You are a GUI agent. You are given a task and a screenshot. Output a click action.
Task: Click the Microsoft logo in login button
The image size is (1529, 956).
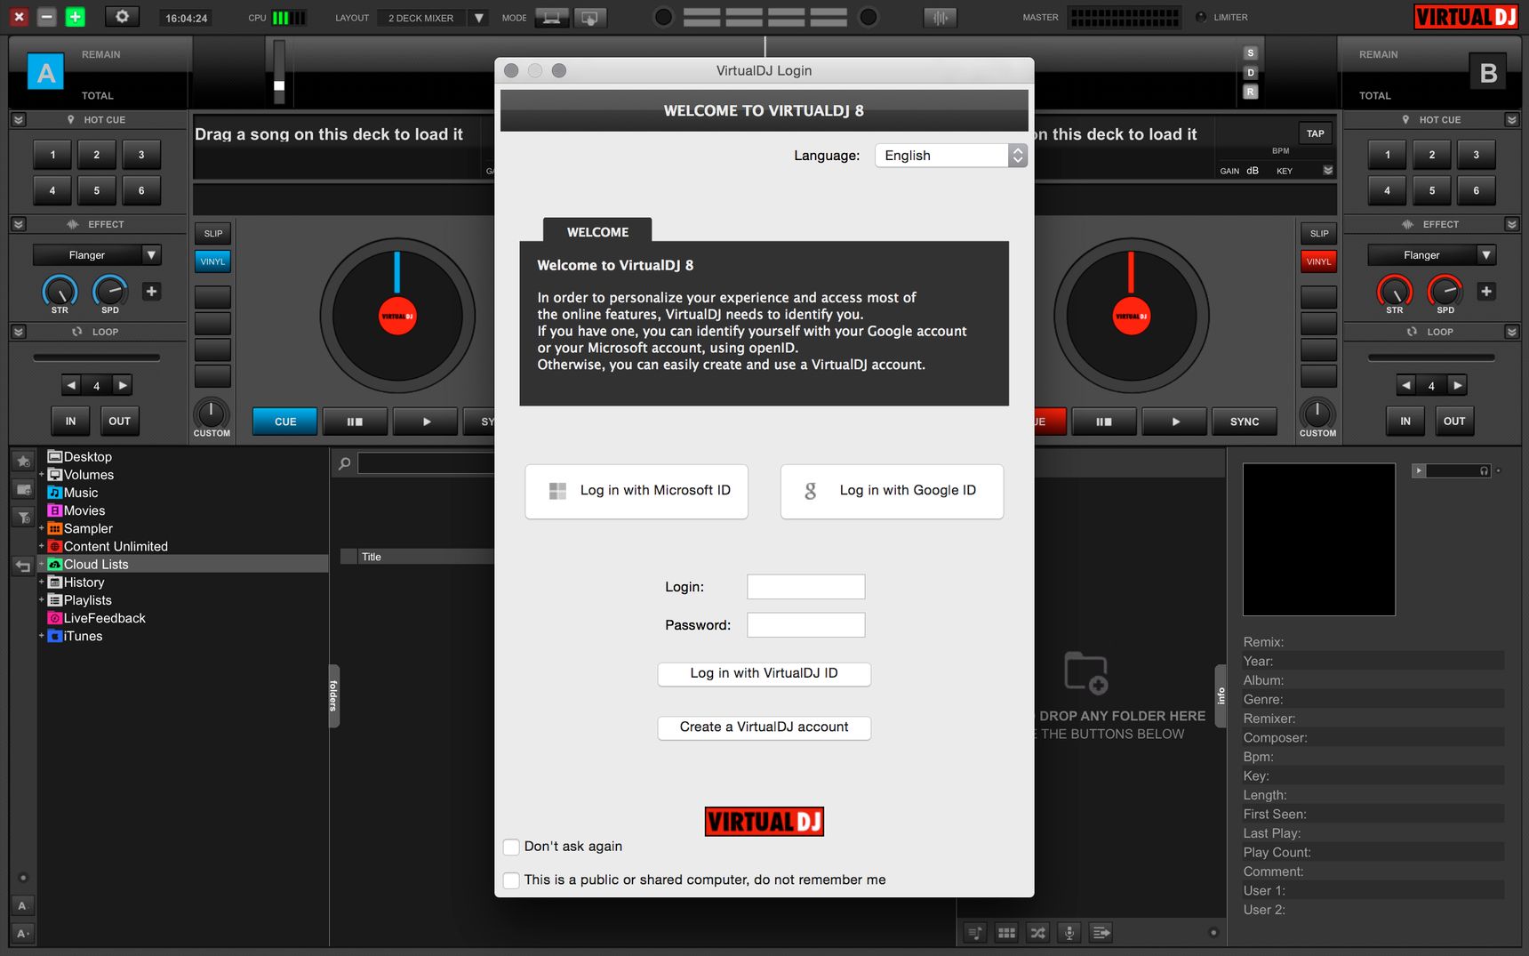(557, 491)
